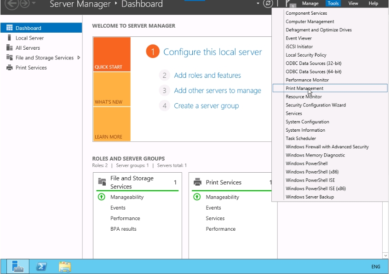Image resolution: width=390 pixels, height=274 pixels.
Task: Click the forward navigation arrow
Action: tap(25, 4)
